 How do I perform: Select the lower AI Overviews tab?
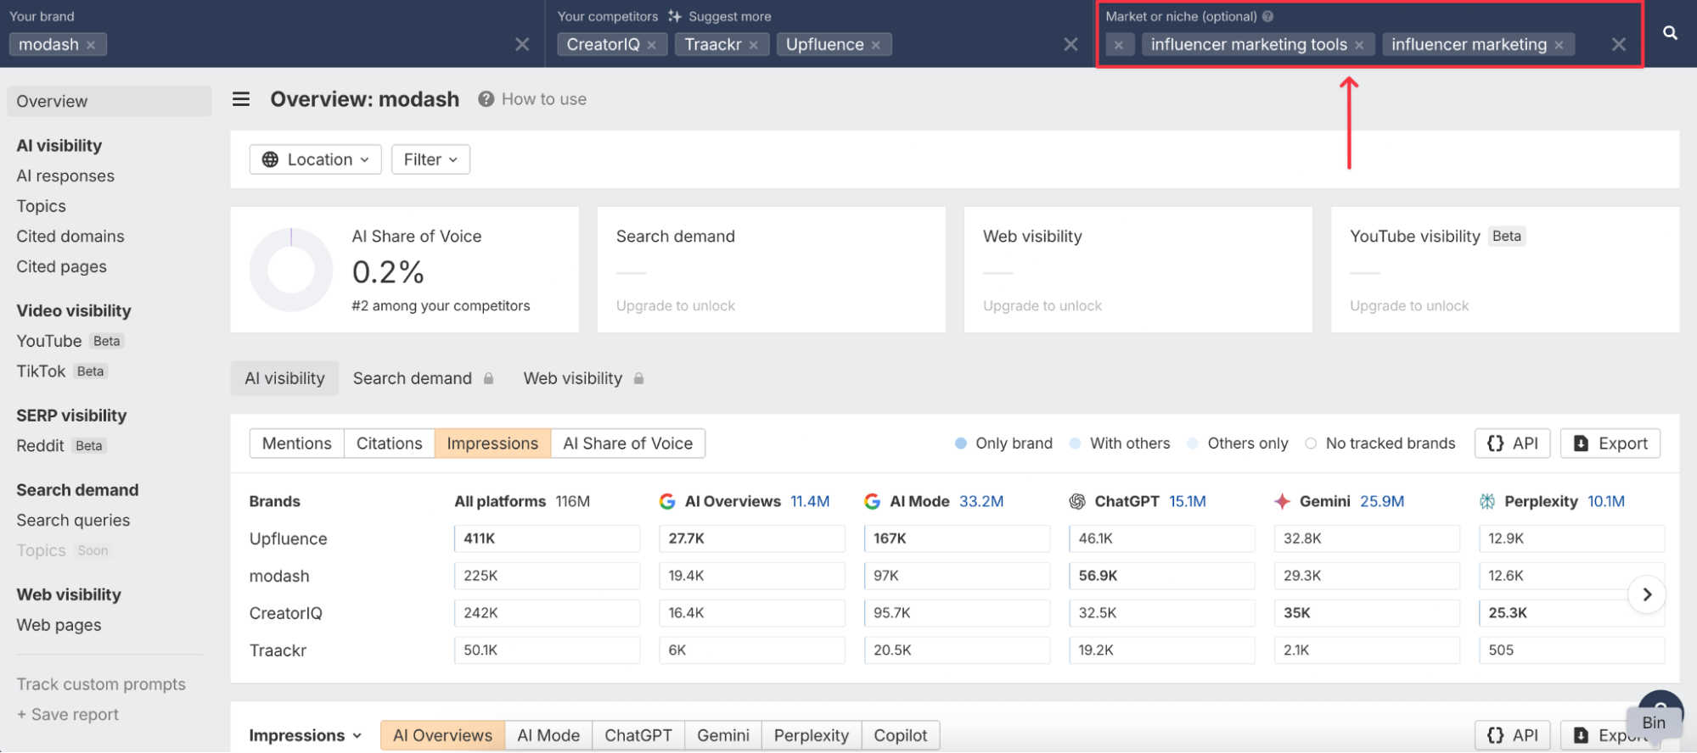pos(442,735)
